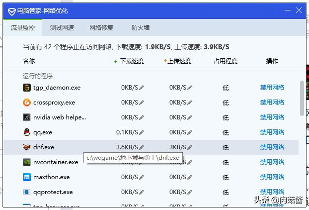Disable network for tgp_daemon.exe
Screen dimensions: 309x210
272,88
